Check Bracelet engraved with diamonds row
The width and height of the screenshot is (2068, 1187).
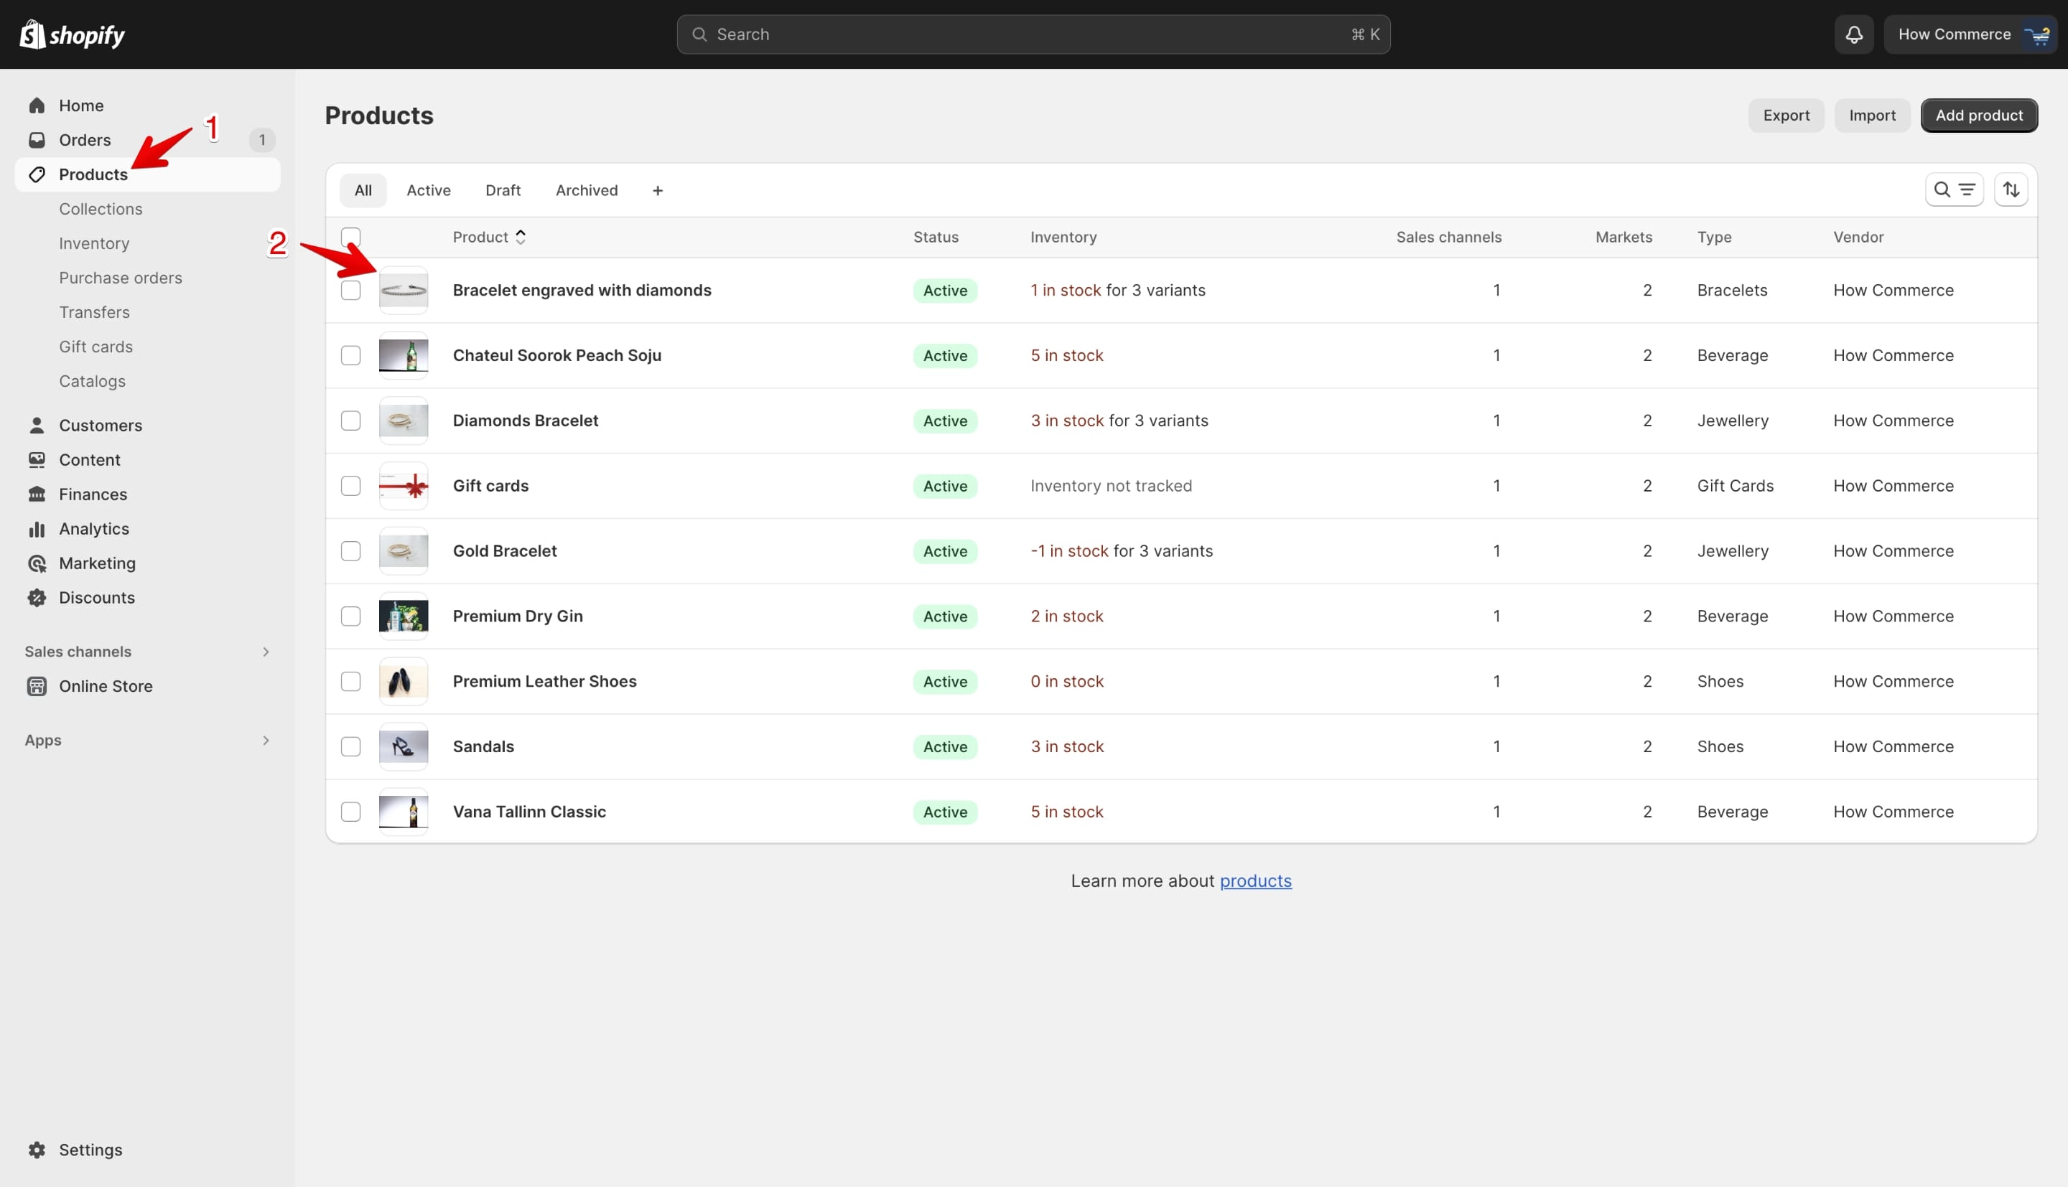click(350, 290)
